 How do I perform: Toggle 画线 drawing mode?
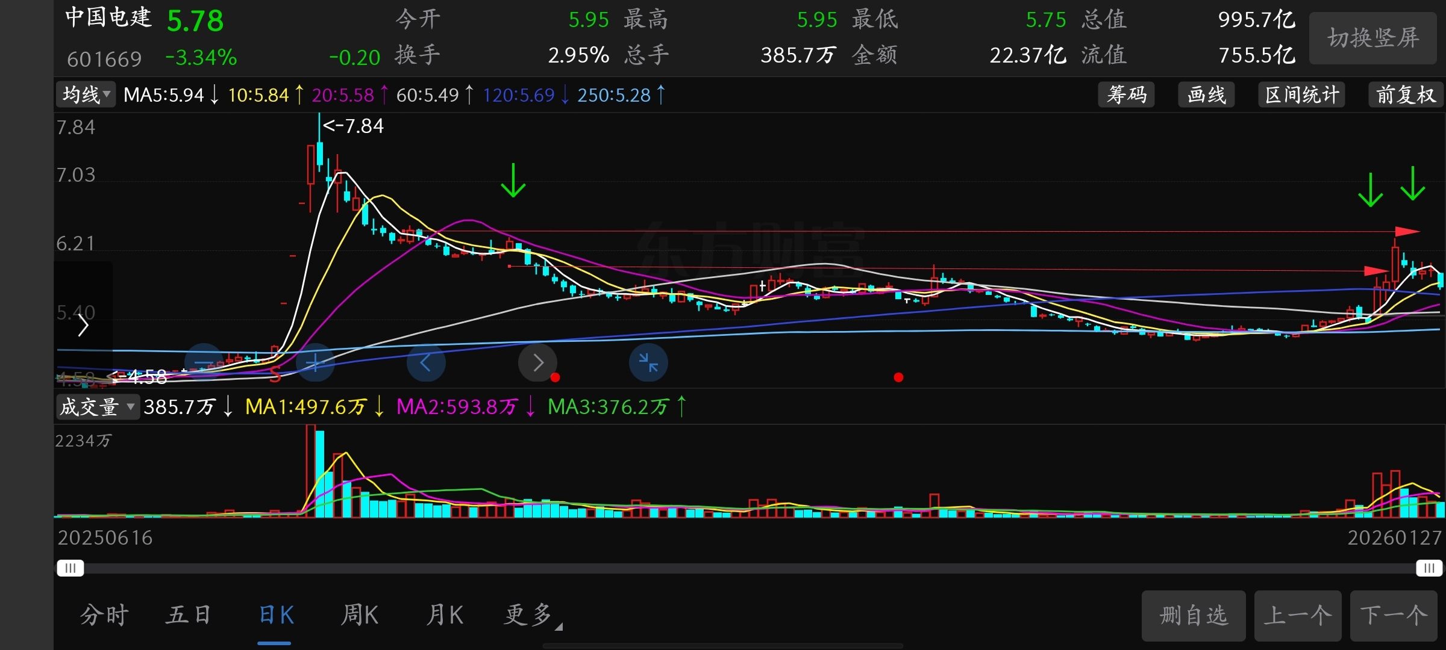[x=1206, y=95]
